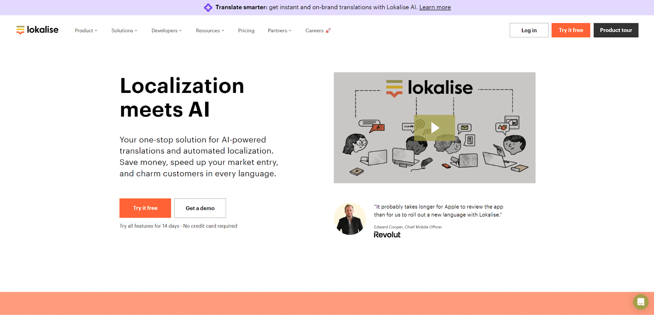Image resolution: width=654 pixels, height=315 pixels.
Task: Click the Localization meets AI headline
Action: (x=182, y=98)
